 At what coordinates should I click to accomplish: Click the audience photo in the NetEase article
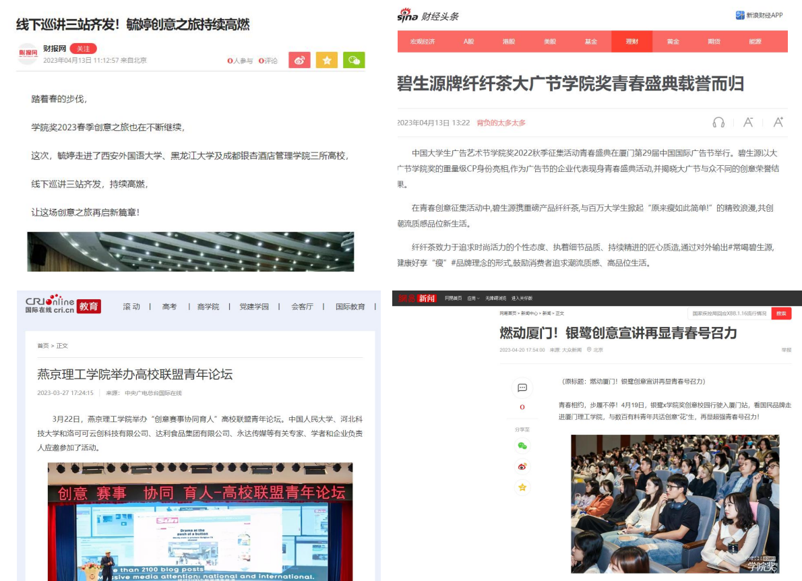pos(675,503)
